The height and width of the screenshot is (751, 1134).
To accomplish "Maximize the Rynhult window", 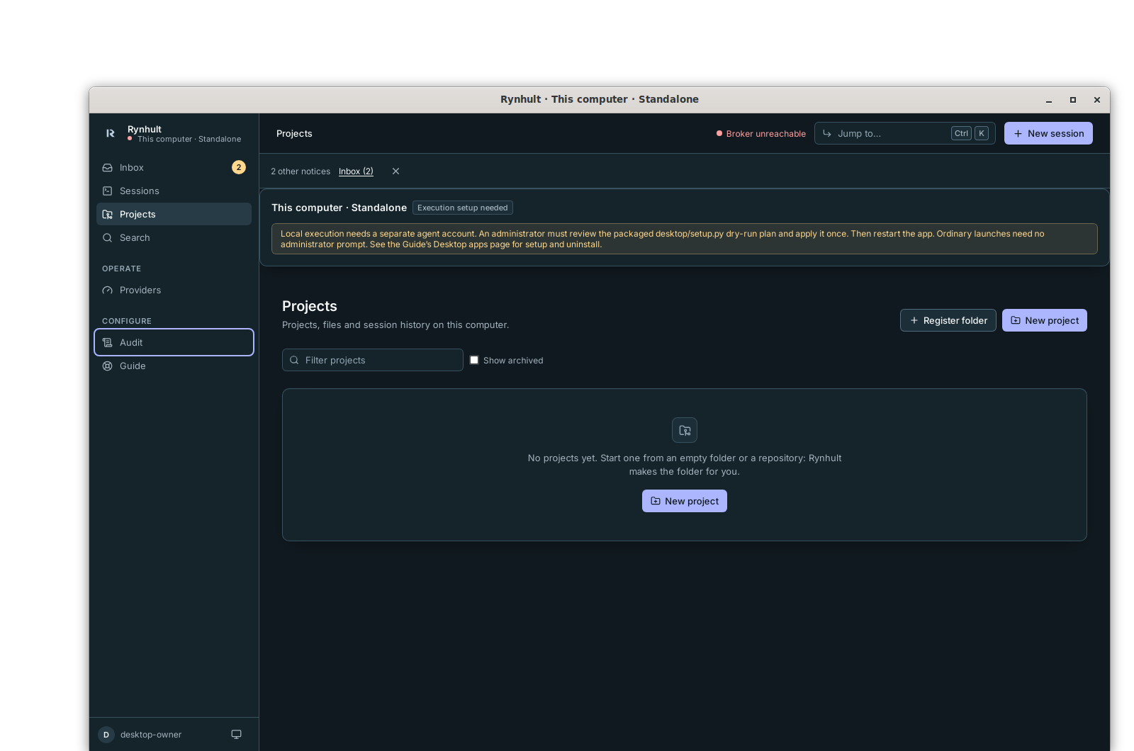I will (1073, 100).
